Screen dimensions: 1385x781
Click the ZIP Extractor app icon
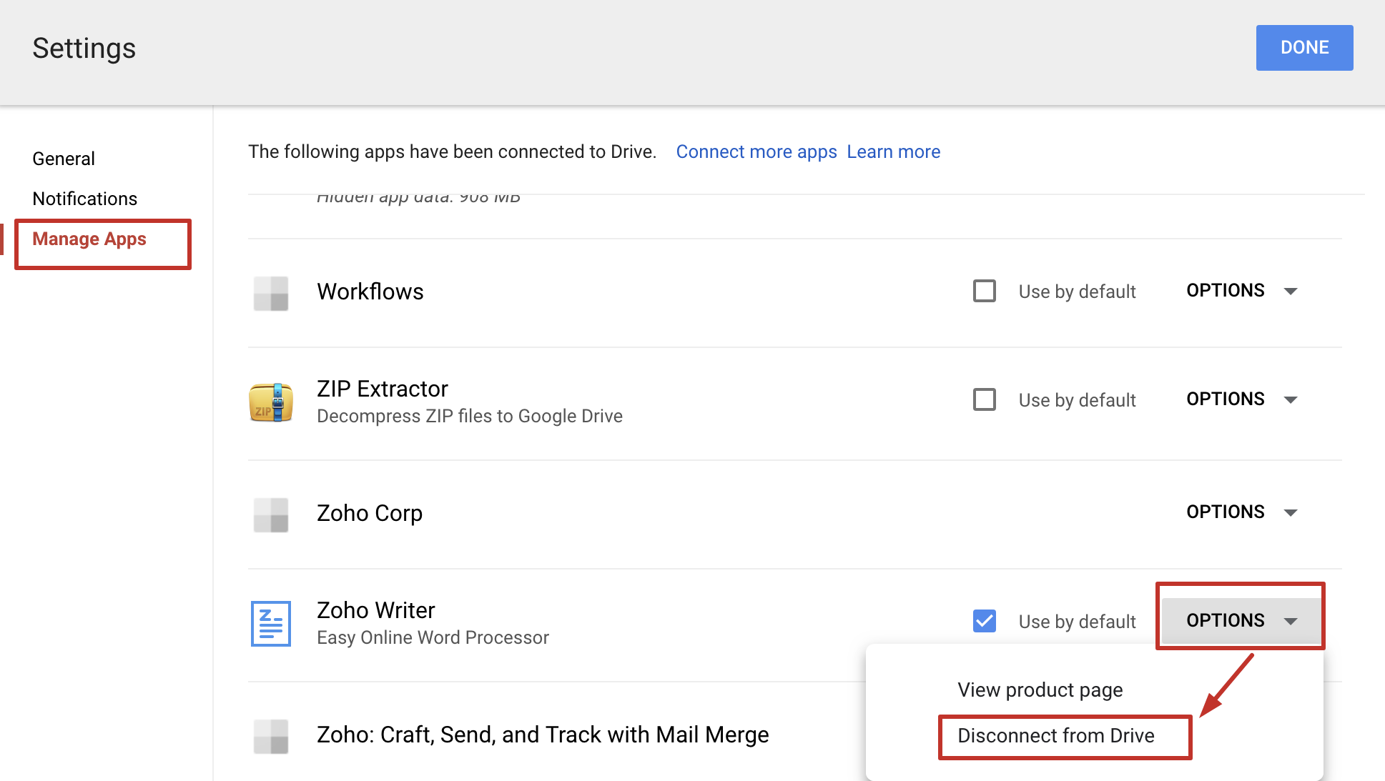(270, 402)
